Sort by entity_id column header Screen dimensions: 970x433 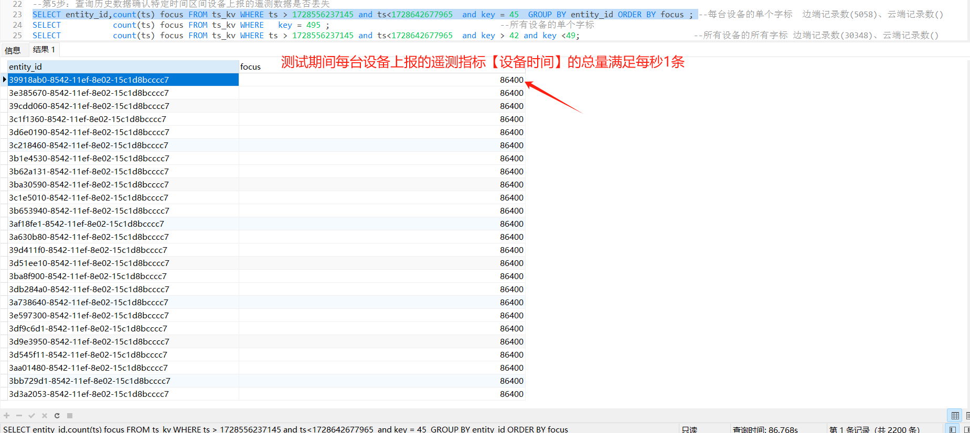point(123,66)
